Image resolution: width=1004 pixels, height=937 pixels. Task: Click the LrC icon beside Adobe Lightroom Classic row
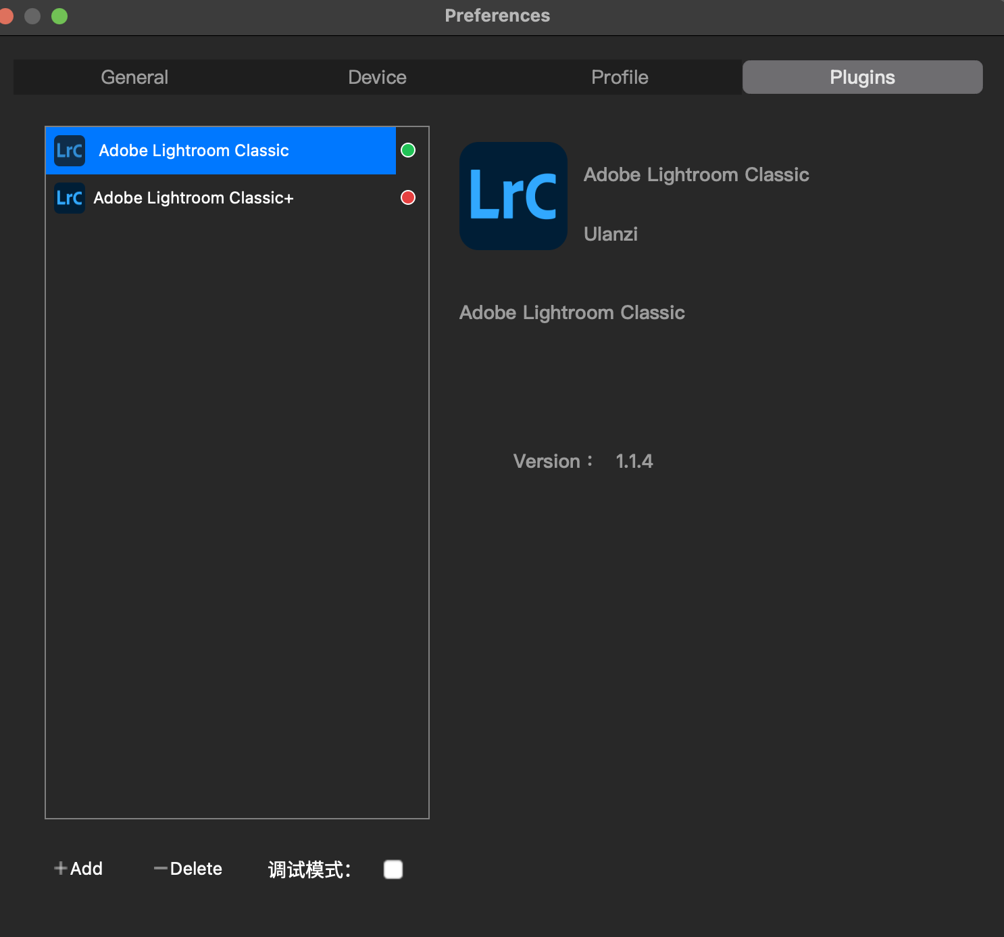(70, 150)
